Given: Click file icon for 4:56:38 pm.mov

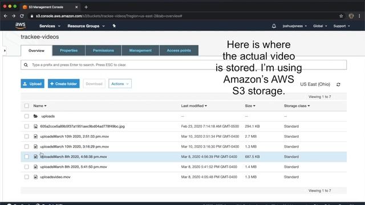Looking at the screenshot, I should (x=35, y=157).
